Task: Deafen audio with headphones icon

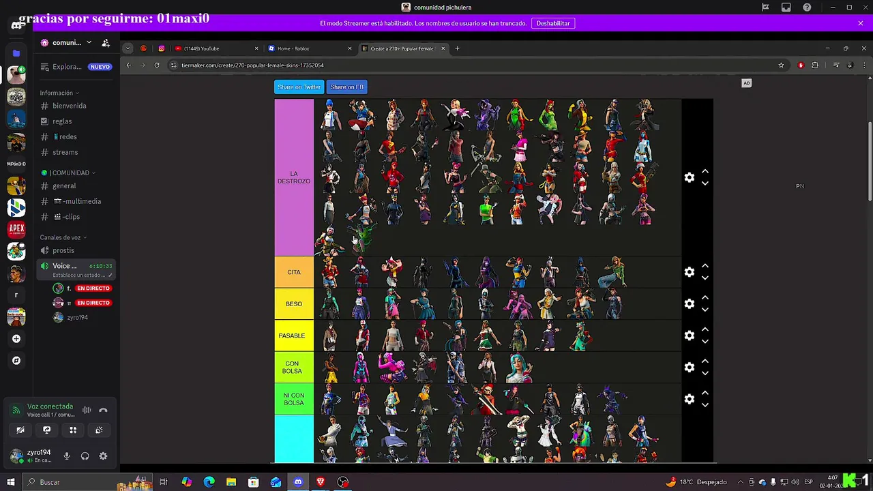Action: click(85, 456)
